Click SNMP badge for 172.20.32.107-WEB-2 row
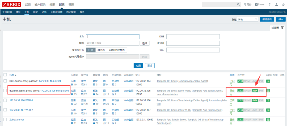The image size is (287, 126). pos(247,110)
